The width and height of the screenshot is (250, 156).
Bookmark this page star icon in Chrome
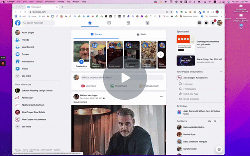171,12
